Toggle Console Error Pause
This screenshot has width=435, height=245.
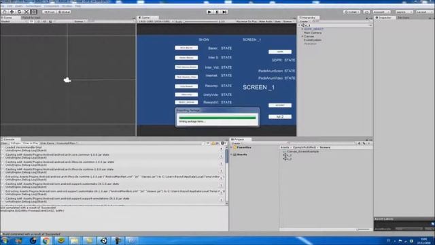pos(47,144)
